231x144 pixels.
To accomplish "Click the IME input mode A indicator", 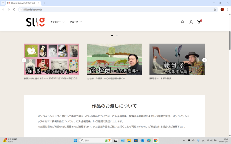I will pos(203,141).
